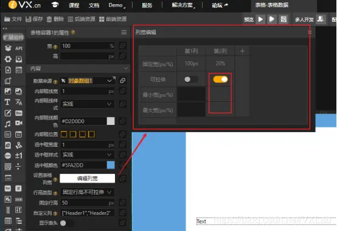
Task: Click the 扩展组件 button
Action: click(13, 38)
